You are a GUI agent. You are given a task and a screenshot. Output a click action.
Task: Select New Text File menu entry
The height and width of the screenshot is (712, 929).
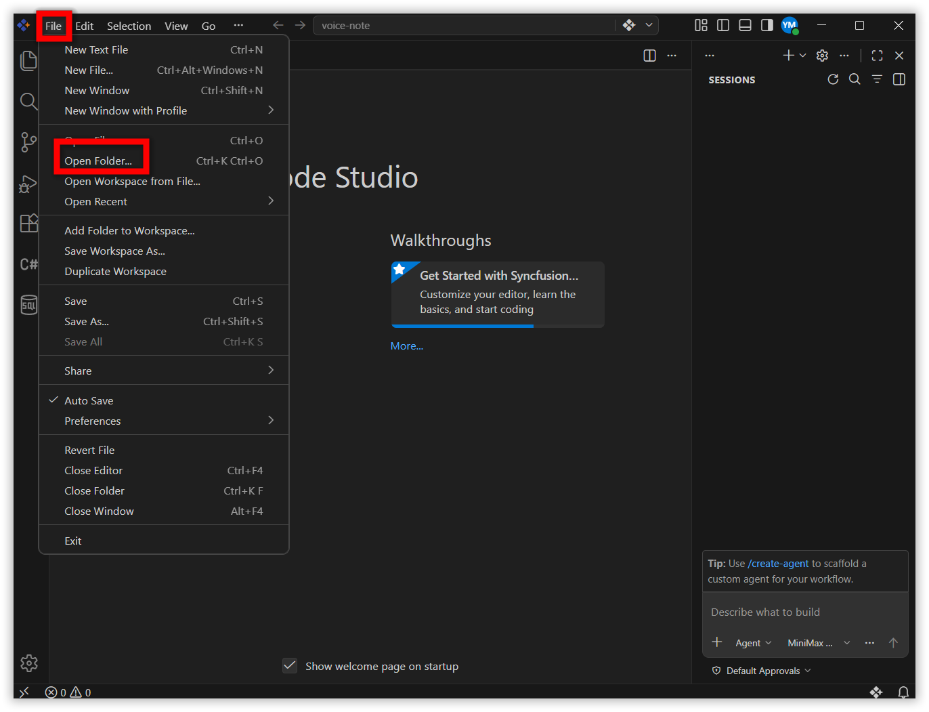164,49
